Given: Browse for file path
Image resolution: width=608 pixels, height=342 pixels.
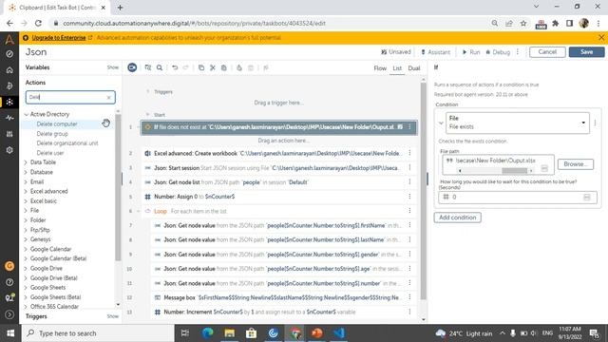Looking at the screenshot, I should pyautogui.click(x=576, y=164).
